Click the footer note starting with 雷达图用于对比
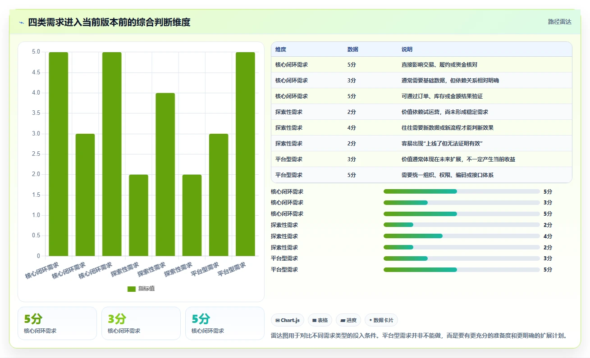This screenshot has height=358, width=590. [419, 335]
